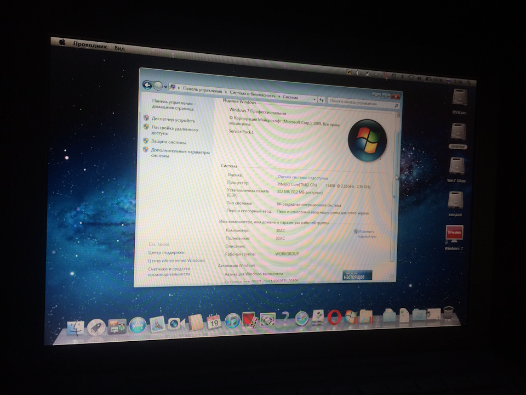Open Opera from the dock
Image resolution: width=526 pixels, height=395 pixels.
click(334, 317)
